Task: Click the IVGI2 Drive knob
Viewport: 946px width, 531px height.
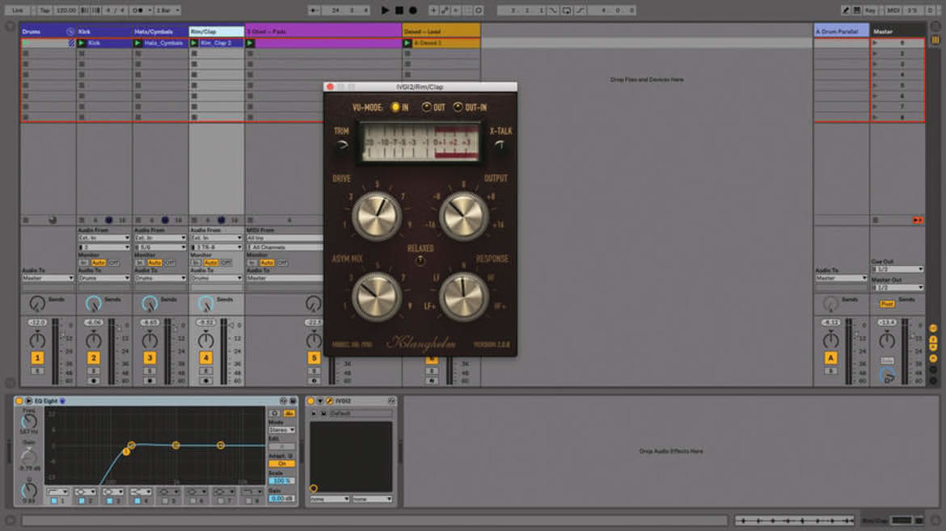Action: coord(377,216)
